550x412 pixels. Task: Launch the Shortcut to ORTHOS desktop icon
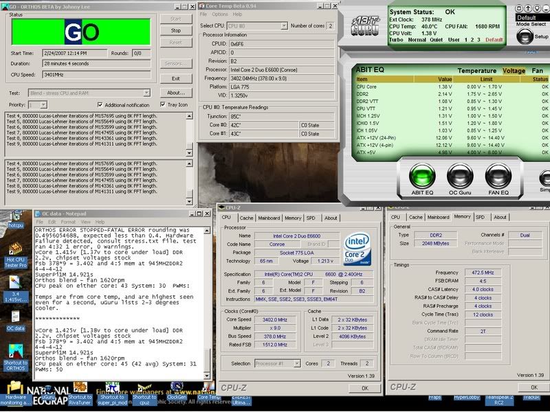coord(15,357)
